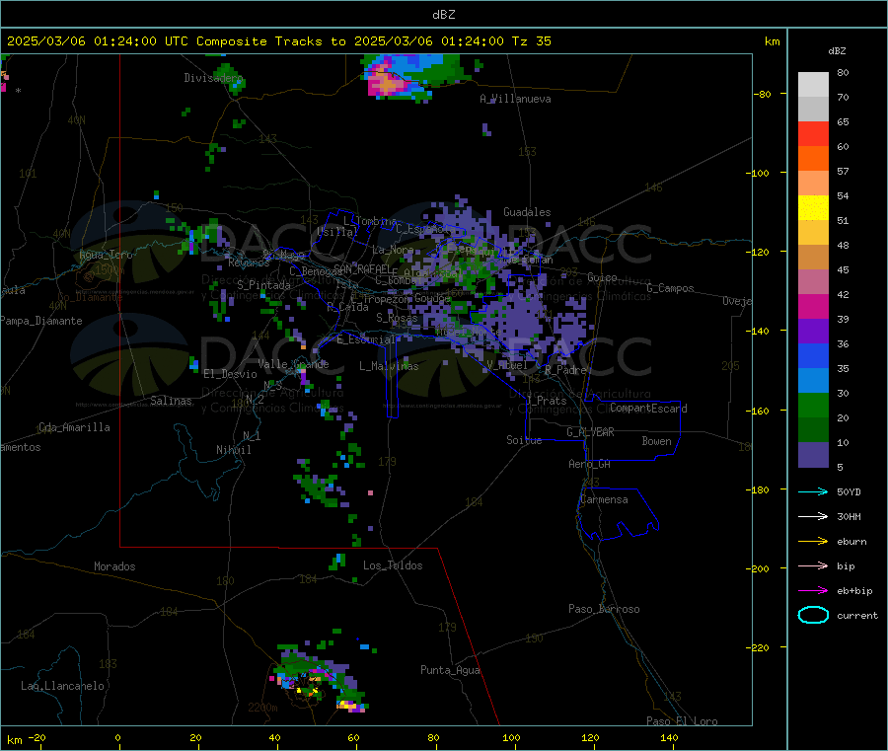Click the 'A_Villanueva' place label
The height and width of the screenshot is (751, 888).
[x=515, y=99]
